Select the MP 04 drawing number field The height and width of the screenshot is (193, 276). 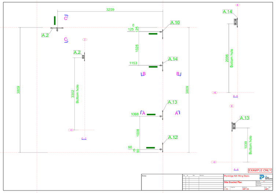246,189
